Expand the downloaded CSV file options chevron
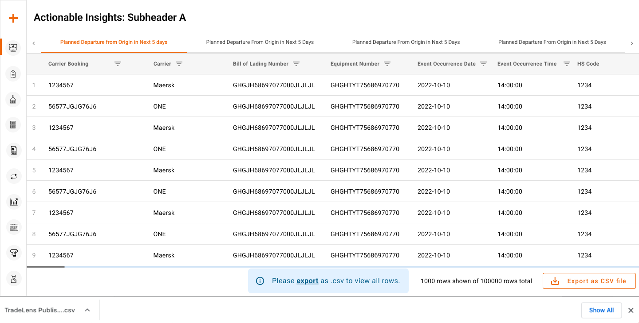The height and width of the screenshot is (323, 639). (x=87, y=310)
